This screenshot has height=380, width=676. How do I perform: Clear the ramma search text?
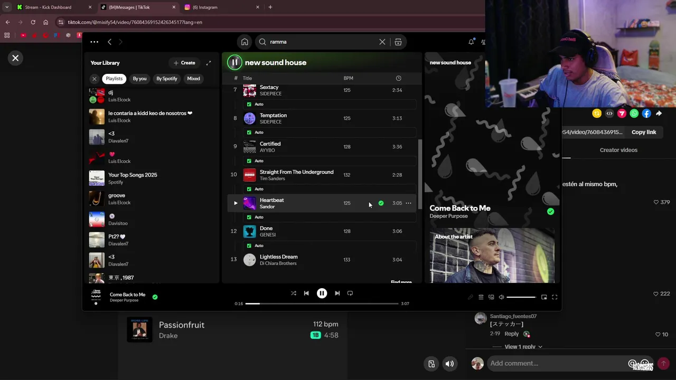[x=382, y=42]
